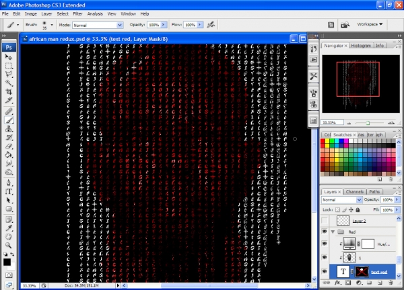This screenshot has height=290, width=404.
Task: Open the Brush preset picker arrow
Action: pyautogui.click(x=52, y=25)
